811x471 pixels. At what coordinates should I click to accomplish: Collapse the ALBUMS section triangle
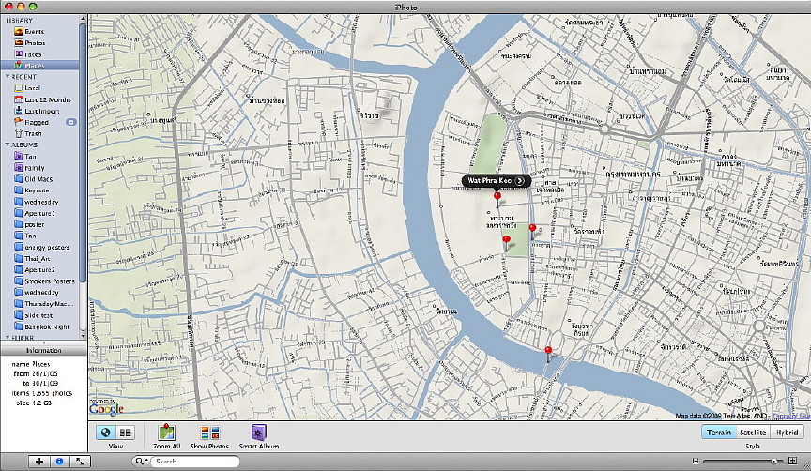[8, 144]
